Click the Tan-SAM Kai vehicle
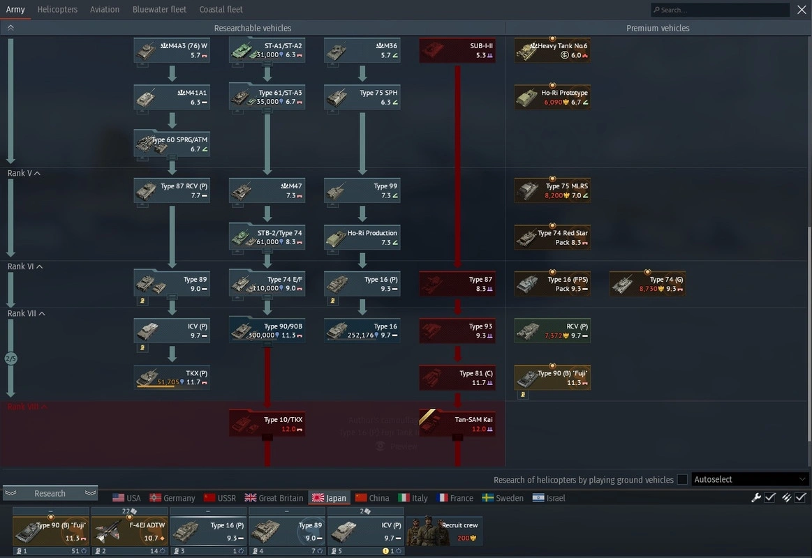The image size is (812, 558). pos(457,424)
